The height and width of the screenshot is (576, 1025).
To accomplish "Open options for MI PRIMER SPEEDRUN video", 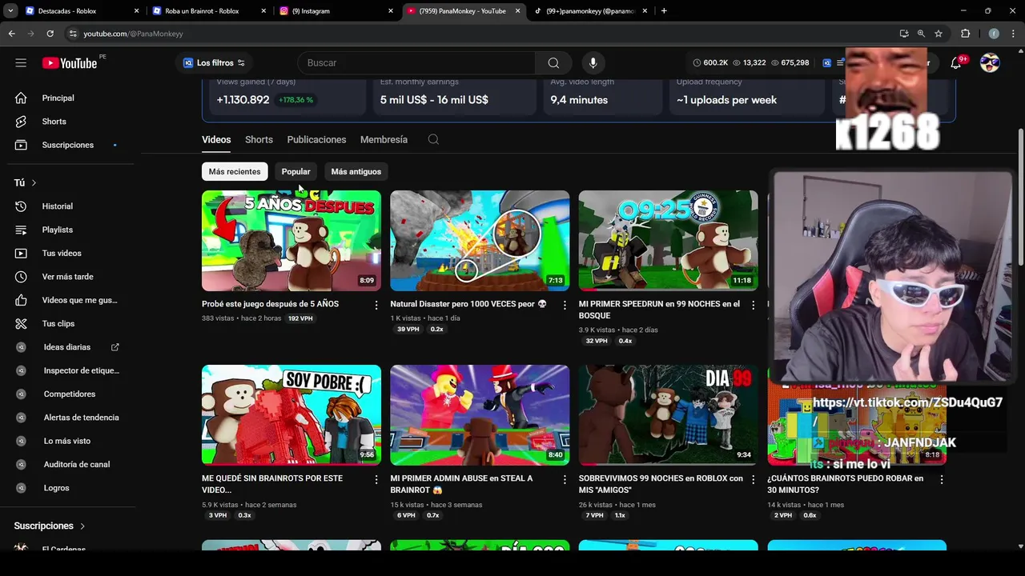I will click(x=754, y=305).
